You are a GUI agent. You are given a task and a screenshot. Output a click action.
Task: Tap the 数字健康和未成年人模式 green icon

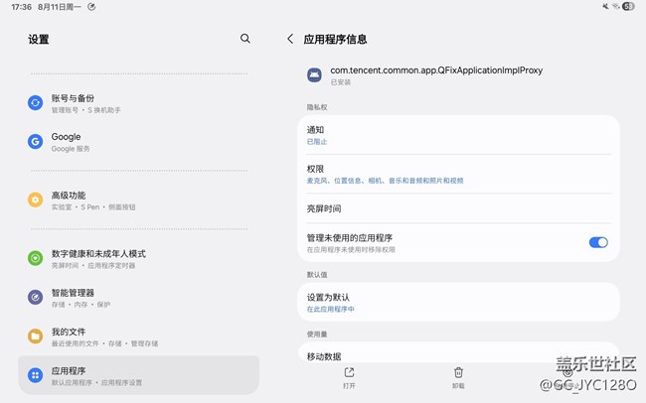36,258
